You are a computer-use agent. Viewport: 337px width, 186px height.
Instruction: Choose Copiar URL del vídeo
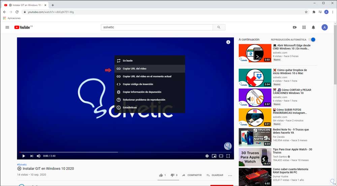(150, 69)
